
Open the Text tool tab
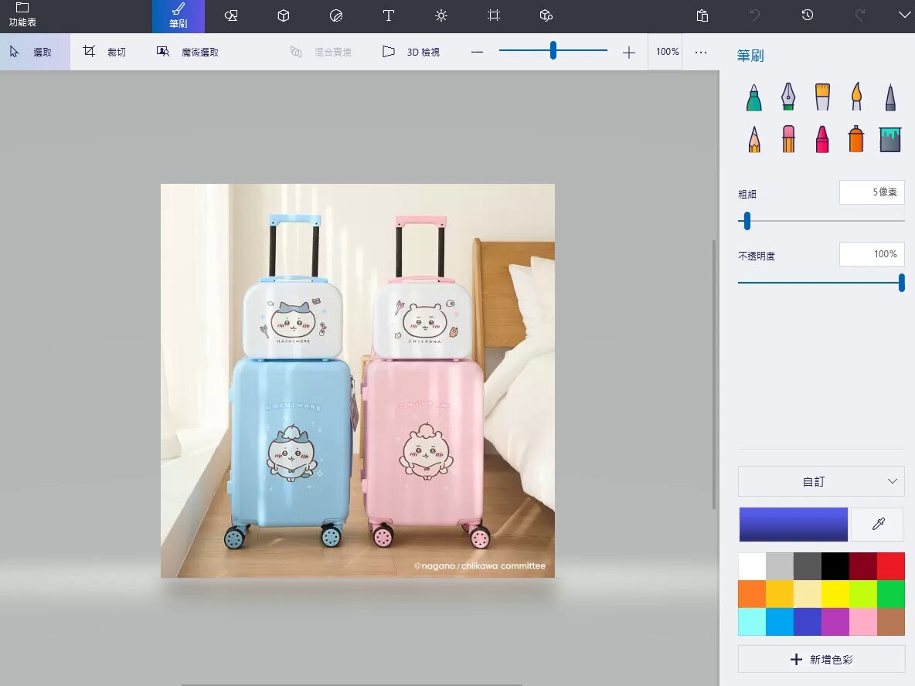(x=389, y=15)
